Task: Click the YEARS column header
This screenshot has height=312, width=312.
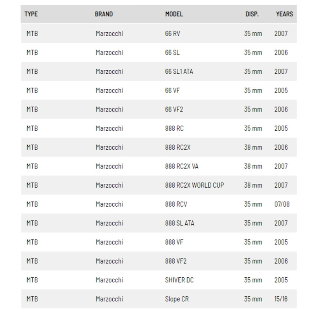Action: [284, 14]
